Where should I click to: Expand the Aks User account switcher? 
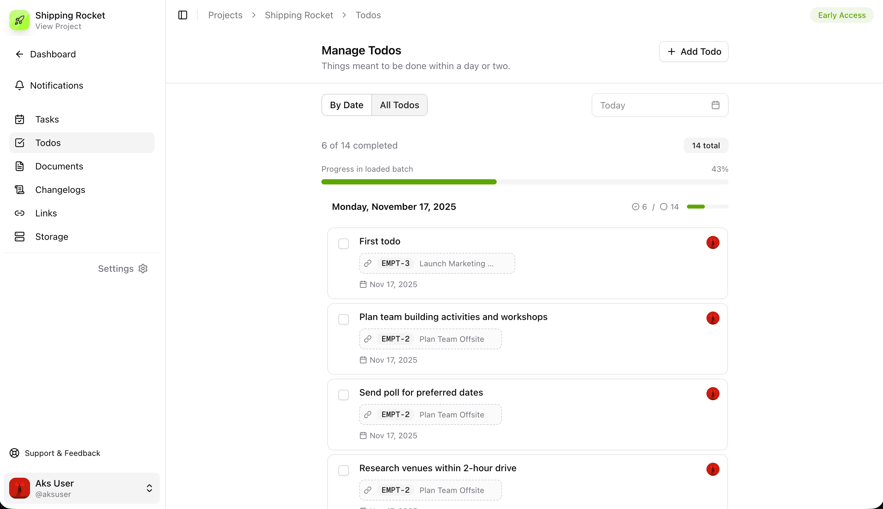coord(149,488)
